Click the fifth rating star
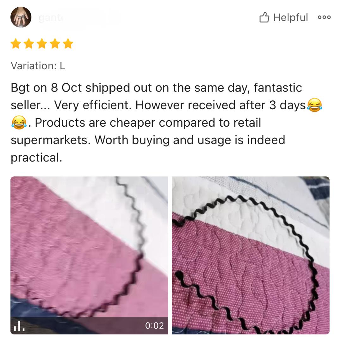The image size is (340, 342). 68,43
